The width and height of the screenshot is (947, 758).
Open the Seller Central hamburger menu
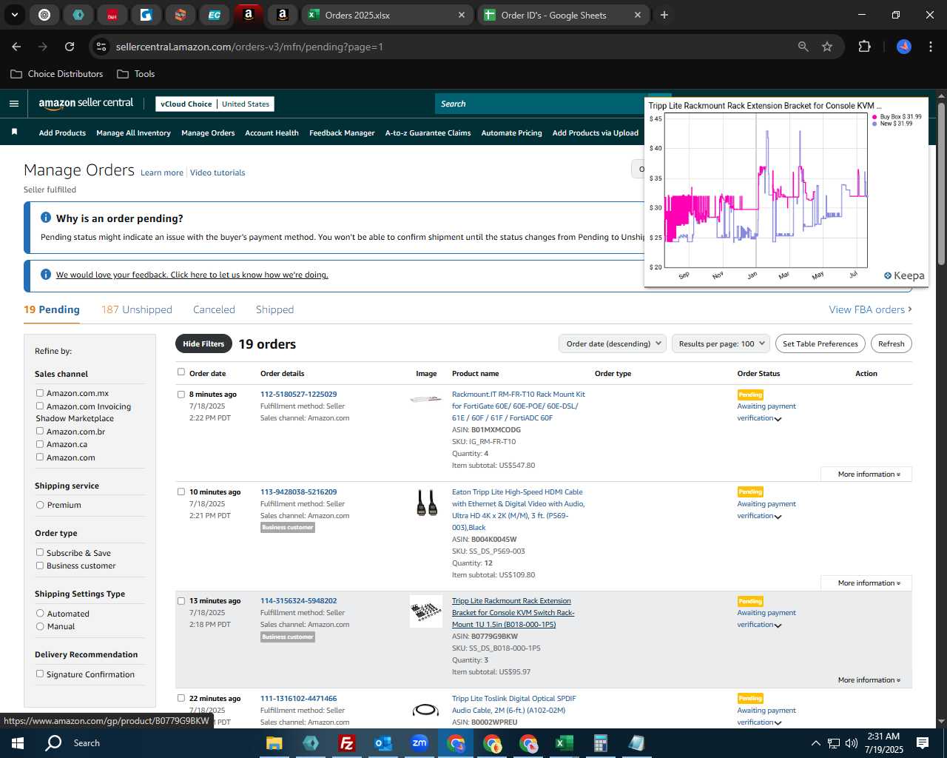14,104
